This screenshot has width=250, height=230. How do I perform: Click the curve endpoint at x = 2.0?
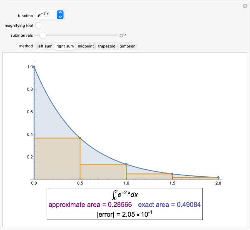[x=218, y=177]
